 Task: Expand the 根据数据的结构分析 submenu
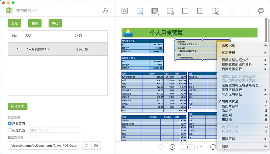(x=243, y=65)
